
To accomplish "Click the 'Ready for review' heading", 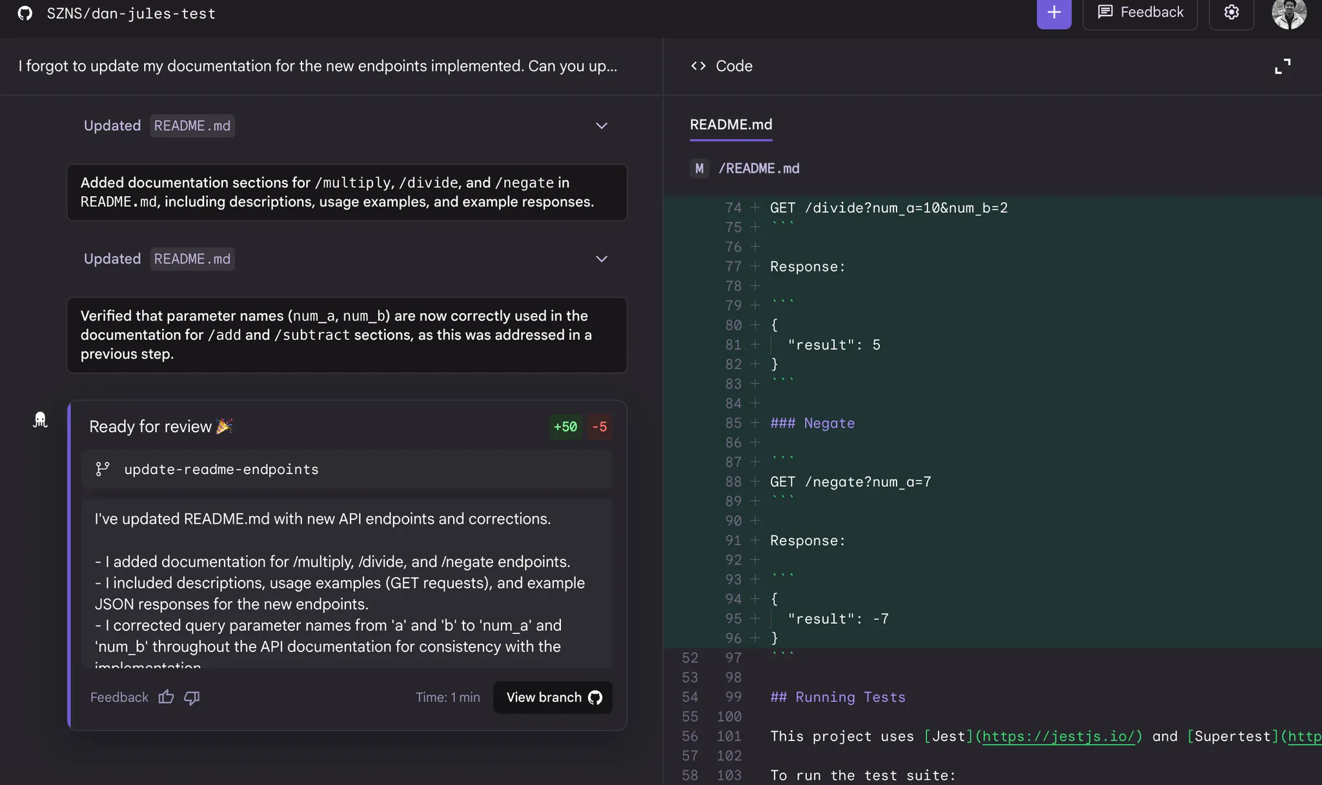I will (161, 426).
